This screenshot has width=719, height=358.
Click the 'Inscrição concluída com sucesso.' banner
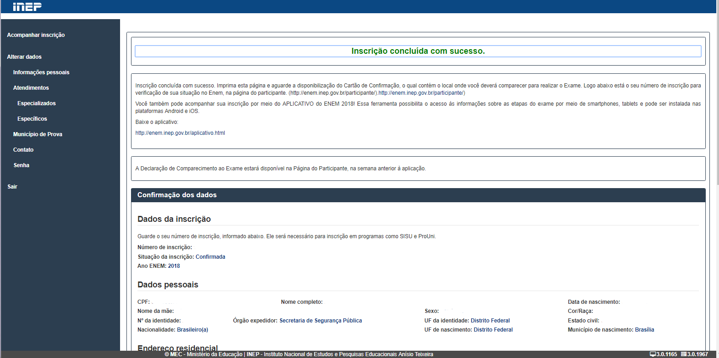[x=418, y=51]
